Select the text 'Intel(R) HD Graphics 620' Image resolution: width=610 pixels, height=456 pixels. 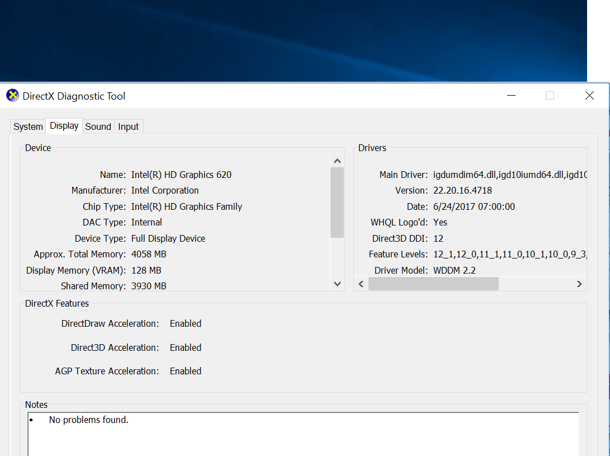tap(181, 175)
